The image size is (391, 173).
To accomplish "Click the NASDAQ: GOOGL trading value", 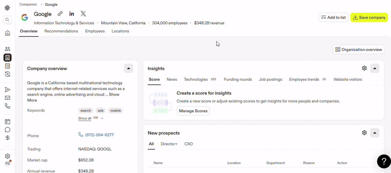I will [95, 149].
